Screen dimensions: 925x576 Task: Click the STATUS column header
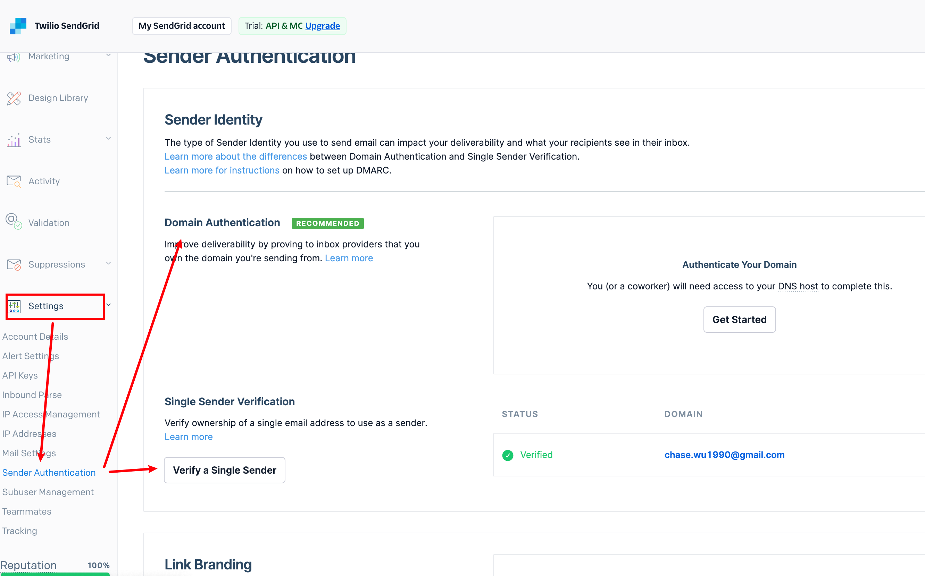tap(520, 414)
